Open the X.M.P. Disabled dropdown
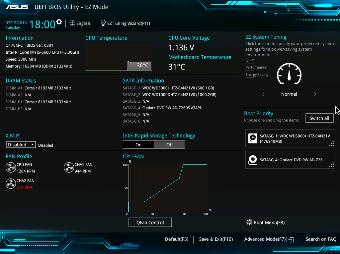 pyautogui.click(x=21, y=144)
